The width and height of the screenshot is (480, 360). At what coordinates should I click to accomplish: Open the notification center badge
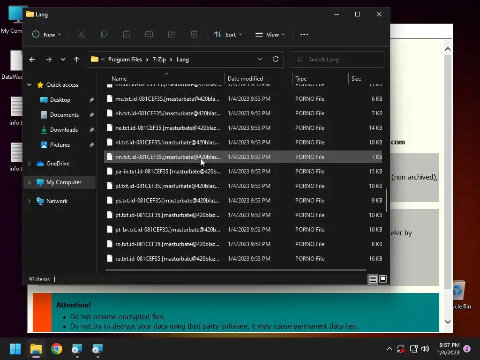[467, 349]
